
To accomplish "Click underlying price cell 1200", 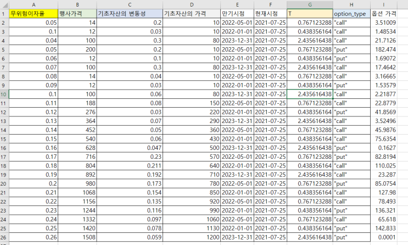I will point(192,237).
